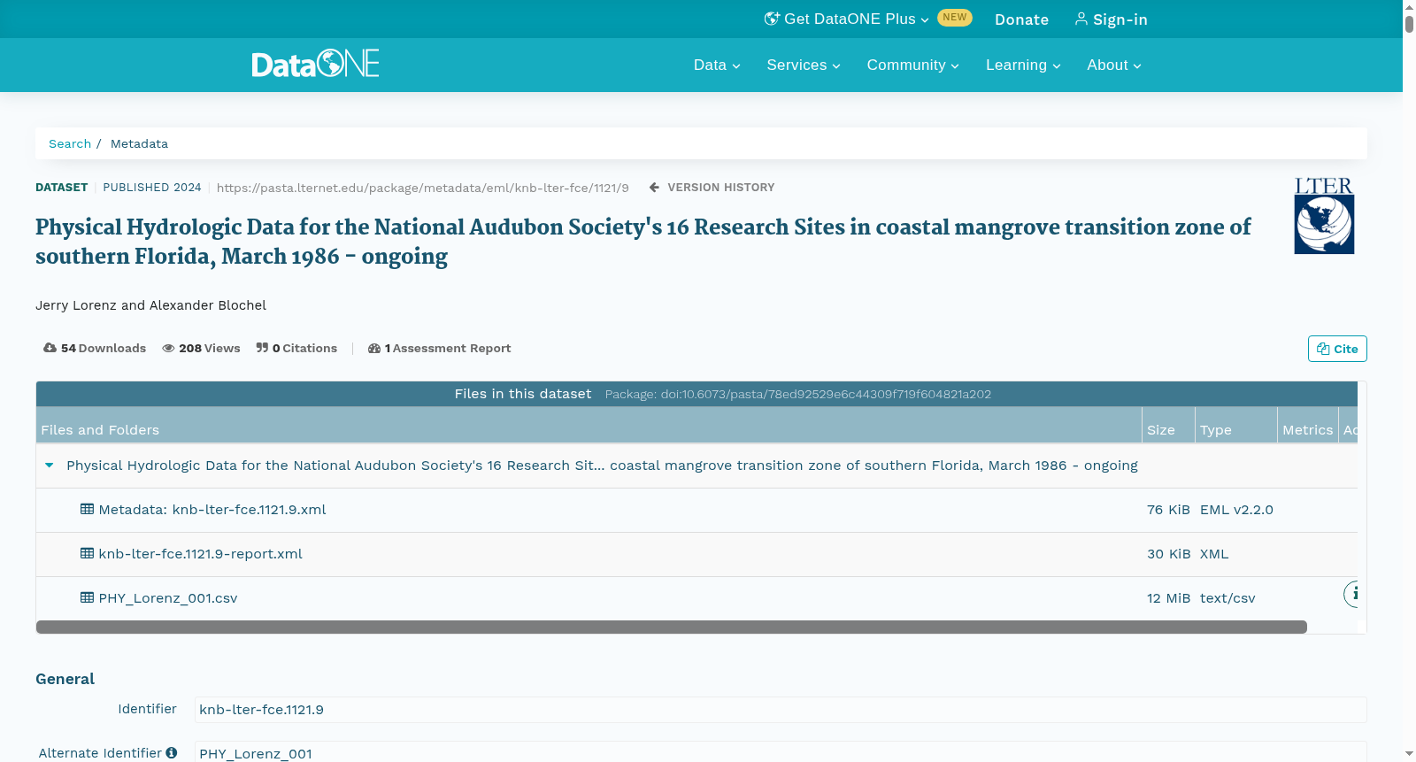Screen dimensions: 1416x762
Task: Click the table icon beside Metadata: knb-lter-fce.1121.9.xml
Action: [87, 509]
